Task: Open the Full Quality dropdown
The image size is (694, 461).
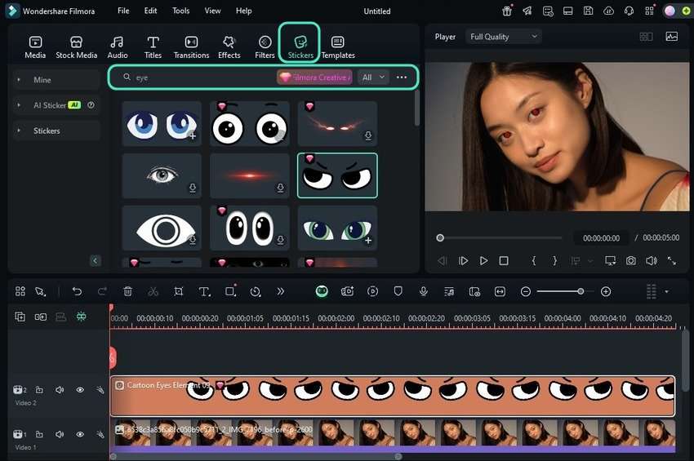Action: click(503, 37)
